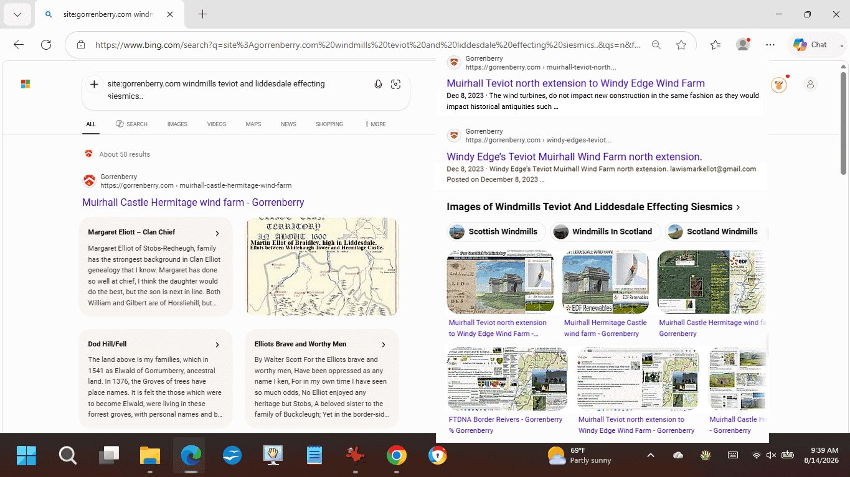
Task: Open File Explorer from taskbar
Action: click(x=150, y=456)
